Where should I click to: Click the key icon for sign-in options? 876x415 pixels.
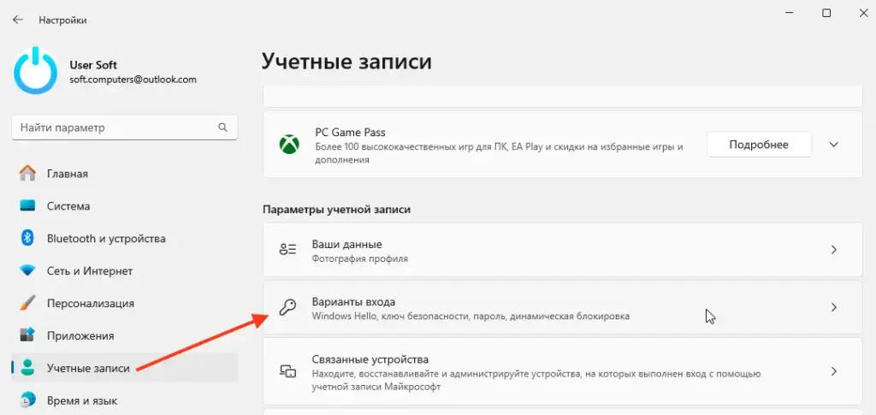point(287,307)
